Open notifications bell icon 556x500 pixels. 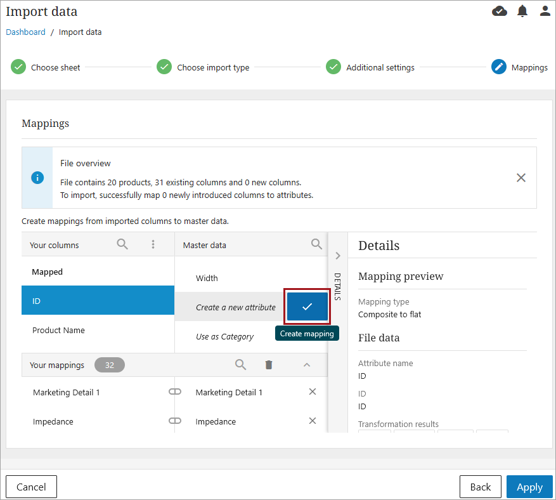coord(522,11)
